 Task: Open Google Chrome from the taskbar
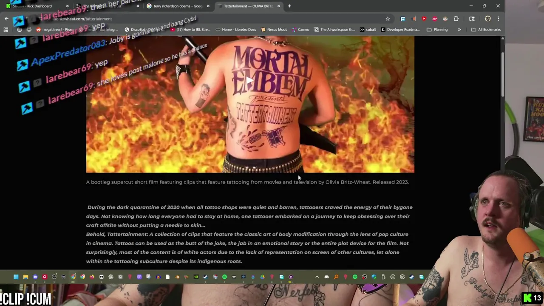pos(73,277)
